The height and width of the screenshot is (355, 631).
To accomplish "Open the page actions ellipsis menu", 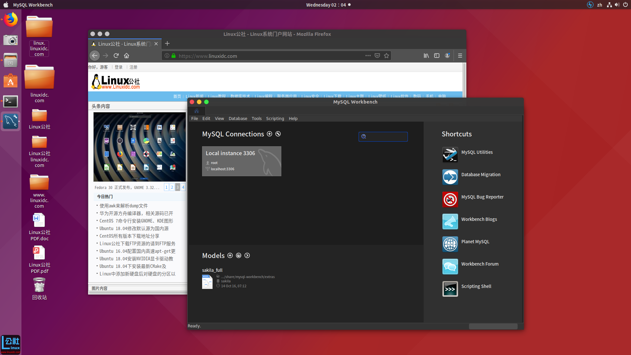I will point(368,56).
